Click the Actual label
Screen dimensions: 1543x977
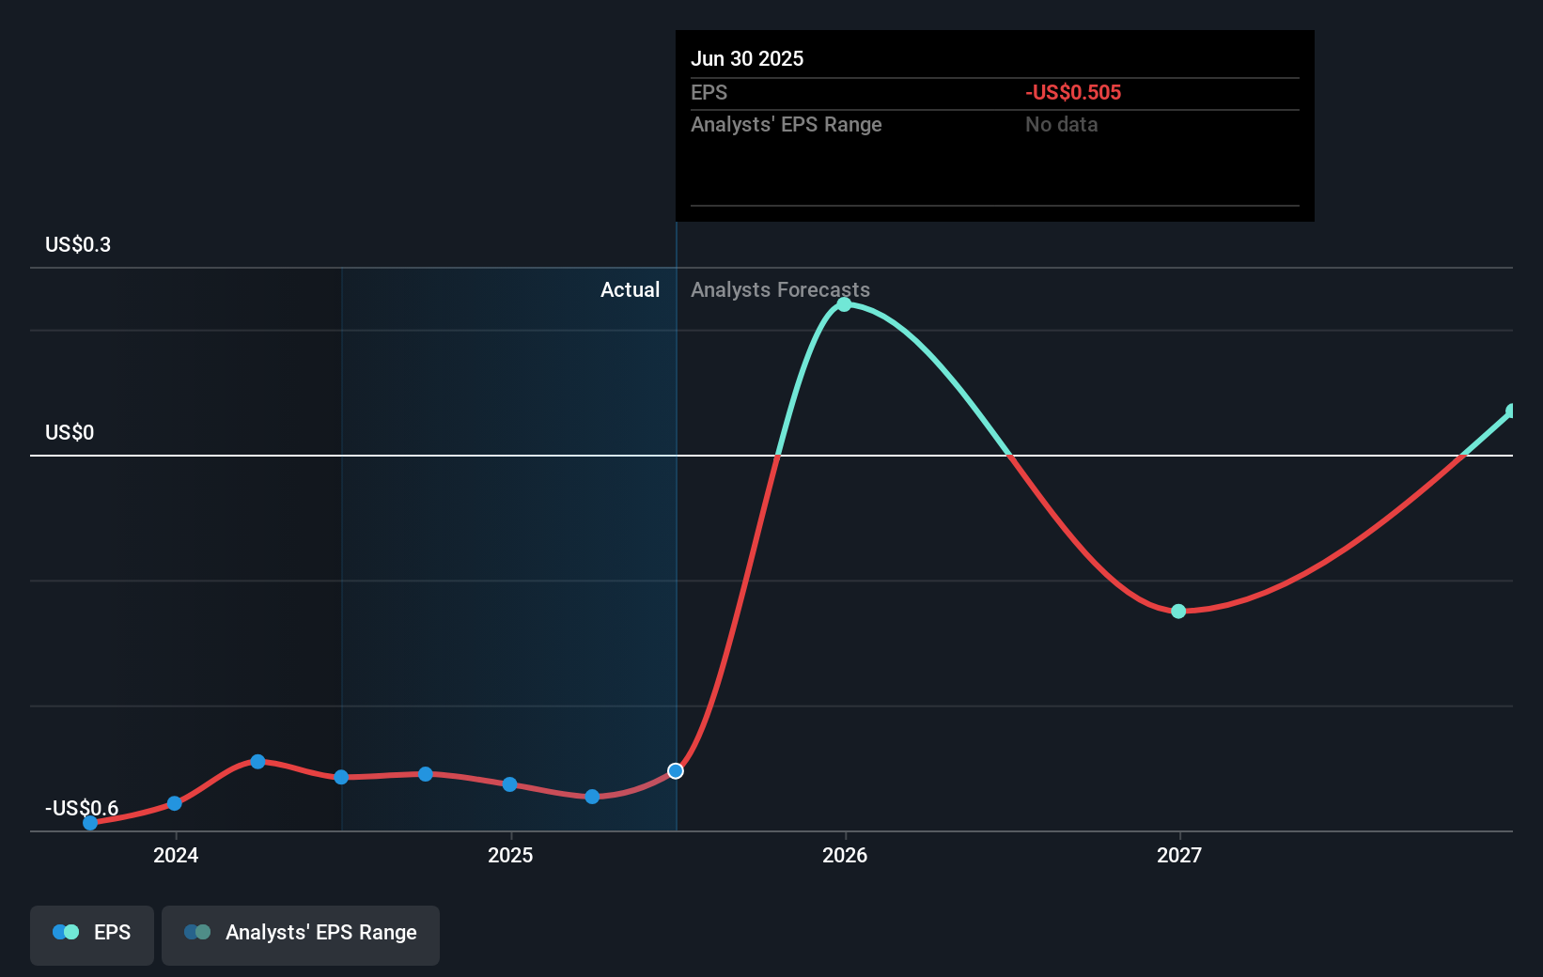point(630,290)
